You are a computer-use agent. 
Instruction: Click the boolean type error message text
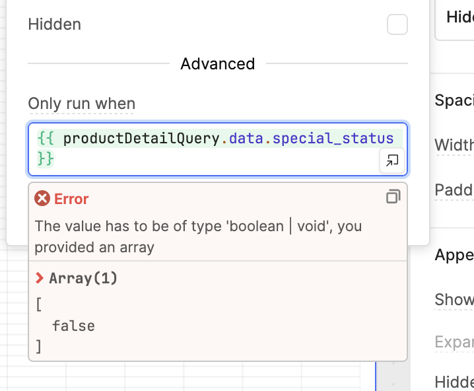[x=198, y=236]
